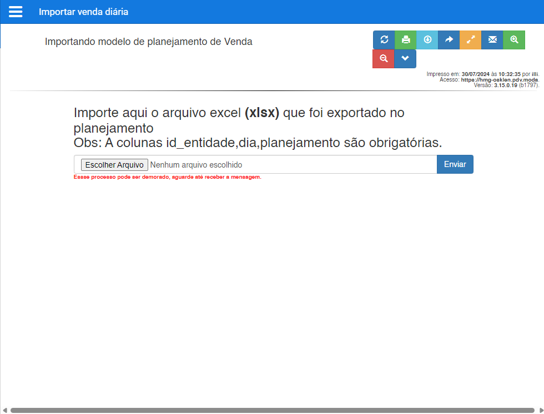Zoom out with red magnifier icon
Image resolution: width=544 pixels, height=414 pixels.
[384, 59]
